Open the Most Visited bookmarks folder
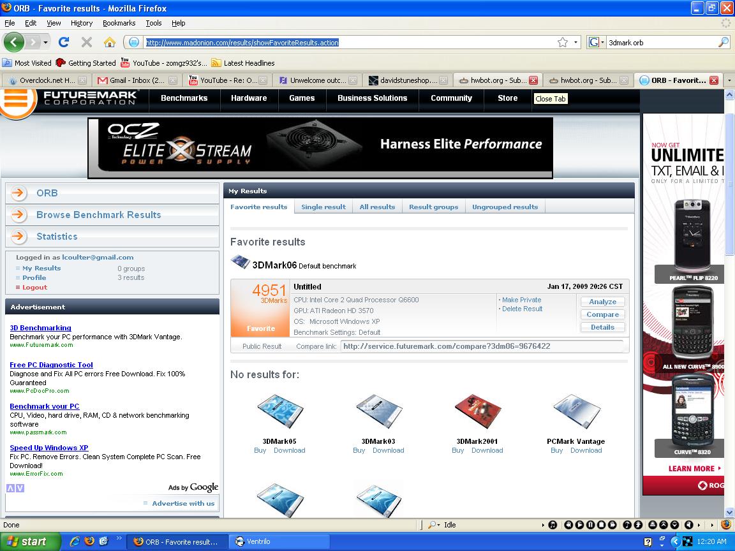Viewport: 735px width, 551px height. [x=27, y=62]
